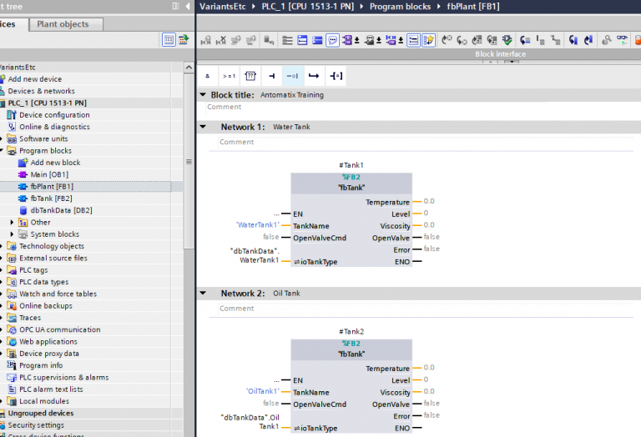Toggle the highlighted favorites toolbar button
The width and height of the screenshot is (641, 437).
tap(428, 39)
